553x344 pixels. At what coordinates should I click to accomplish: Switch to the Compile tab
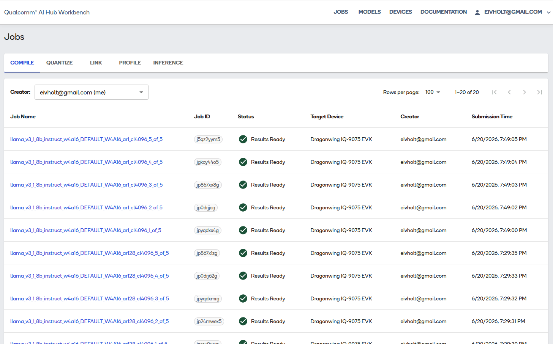point(22,63)
